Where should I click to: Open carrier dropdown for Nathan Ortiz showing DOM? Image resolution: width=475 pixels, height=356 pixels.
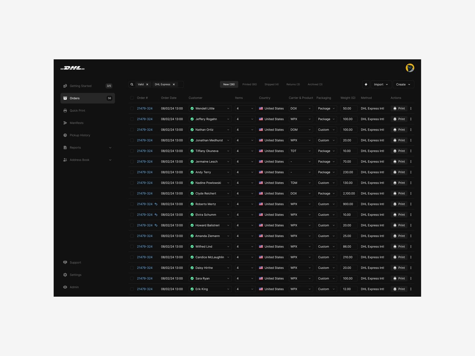(301, 130)
